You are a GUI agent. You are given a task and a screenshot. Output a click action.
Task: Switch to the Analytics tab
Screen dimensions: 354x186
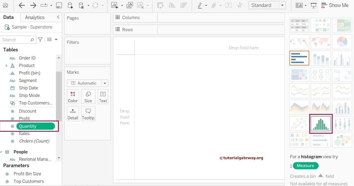click(x=35, y=17)
